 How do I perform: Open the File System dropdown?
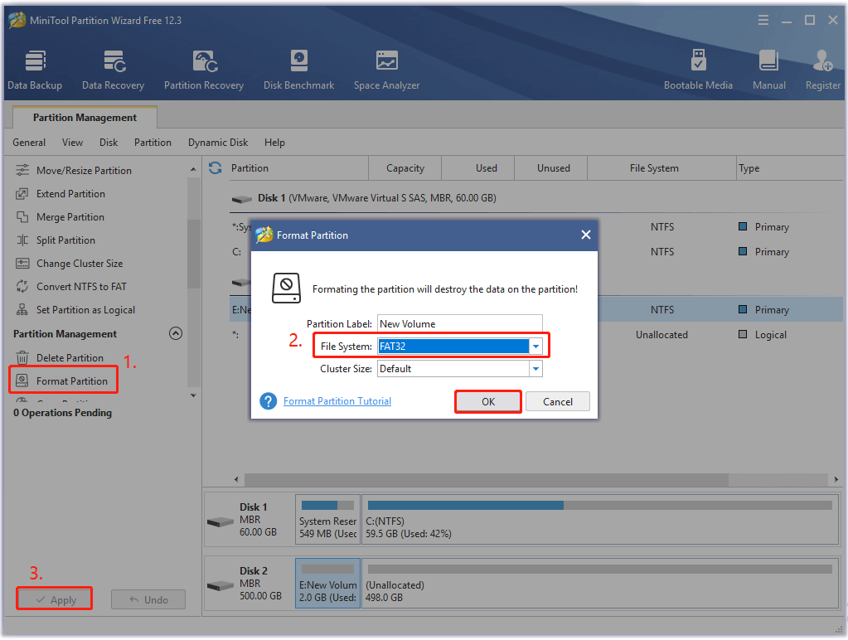click(x=535, y=346)
